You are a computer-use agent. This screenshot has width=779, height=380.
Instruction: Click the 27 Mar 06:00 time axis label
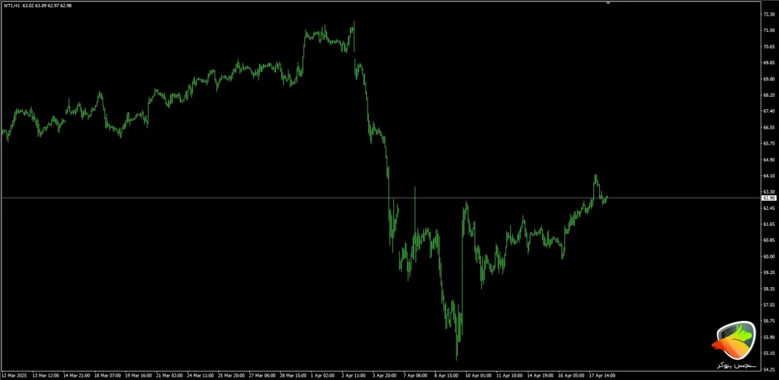point(261,375)
